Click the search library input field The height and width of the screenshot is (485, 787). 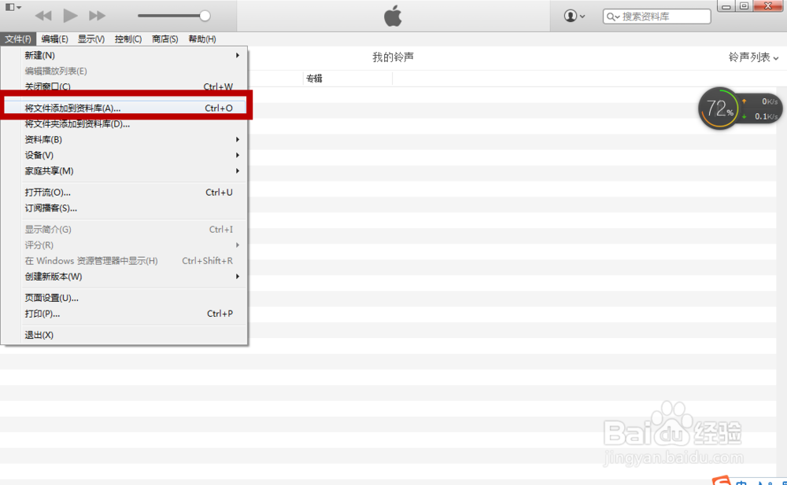click(x=656, y=17)
